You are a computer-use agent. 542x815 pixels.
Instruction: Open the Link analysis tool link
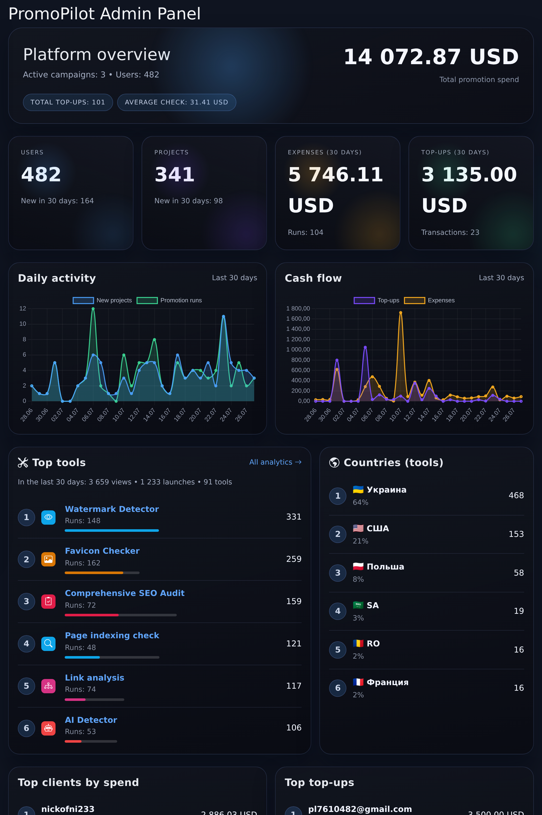click(94, 678)
